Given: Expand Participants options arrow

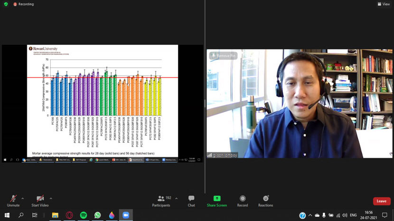Looking at the screenshot, I should [176, 198].
